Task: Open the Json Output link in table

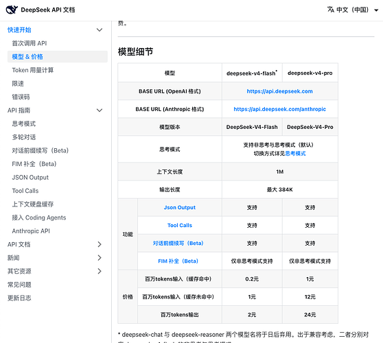Action: tap(180, 207)
